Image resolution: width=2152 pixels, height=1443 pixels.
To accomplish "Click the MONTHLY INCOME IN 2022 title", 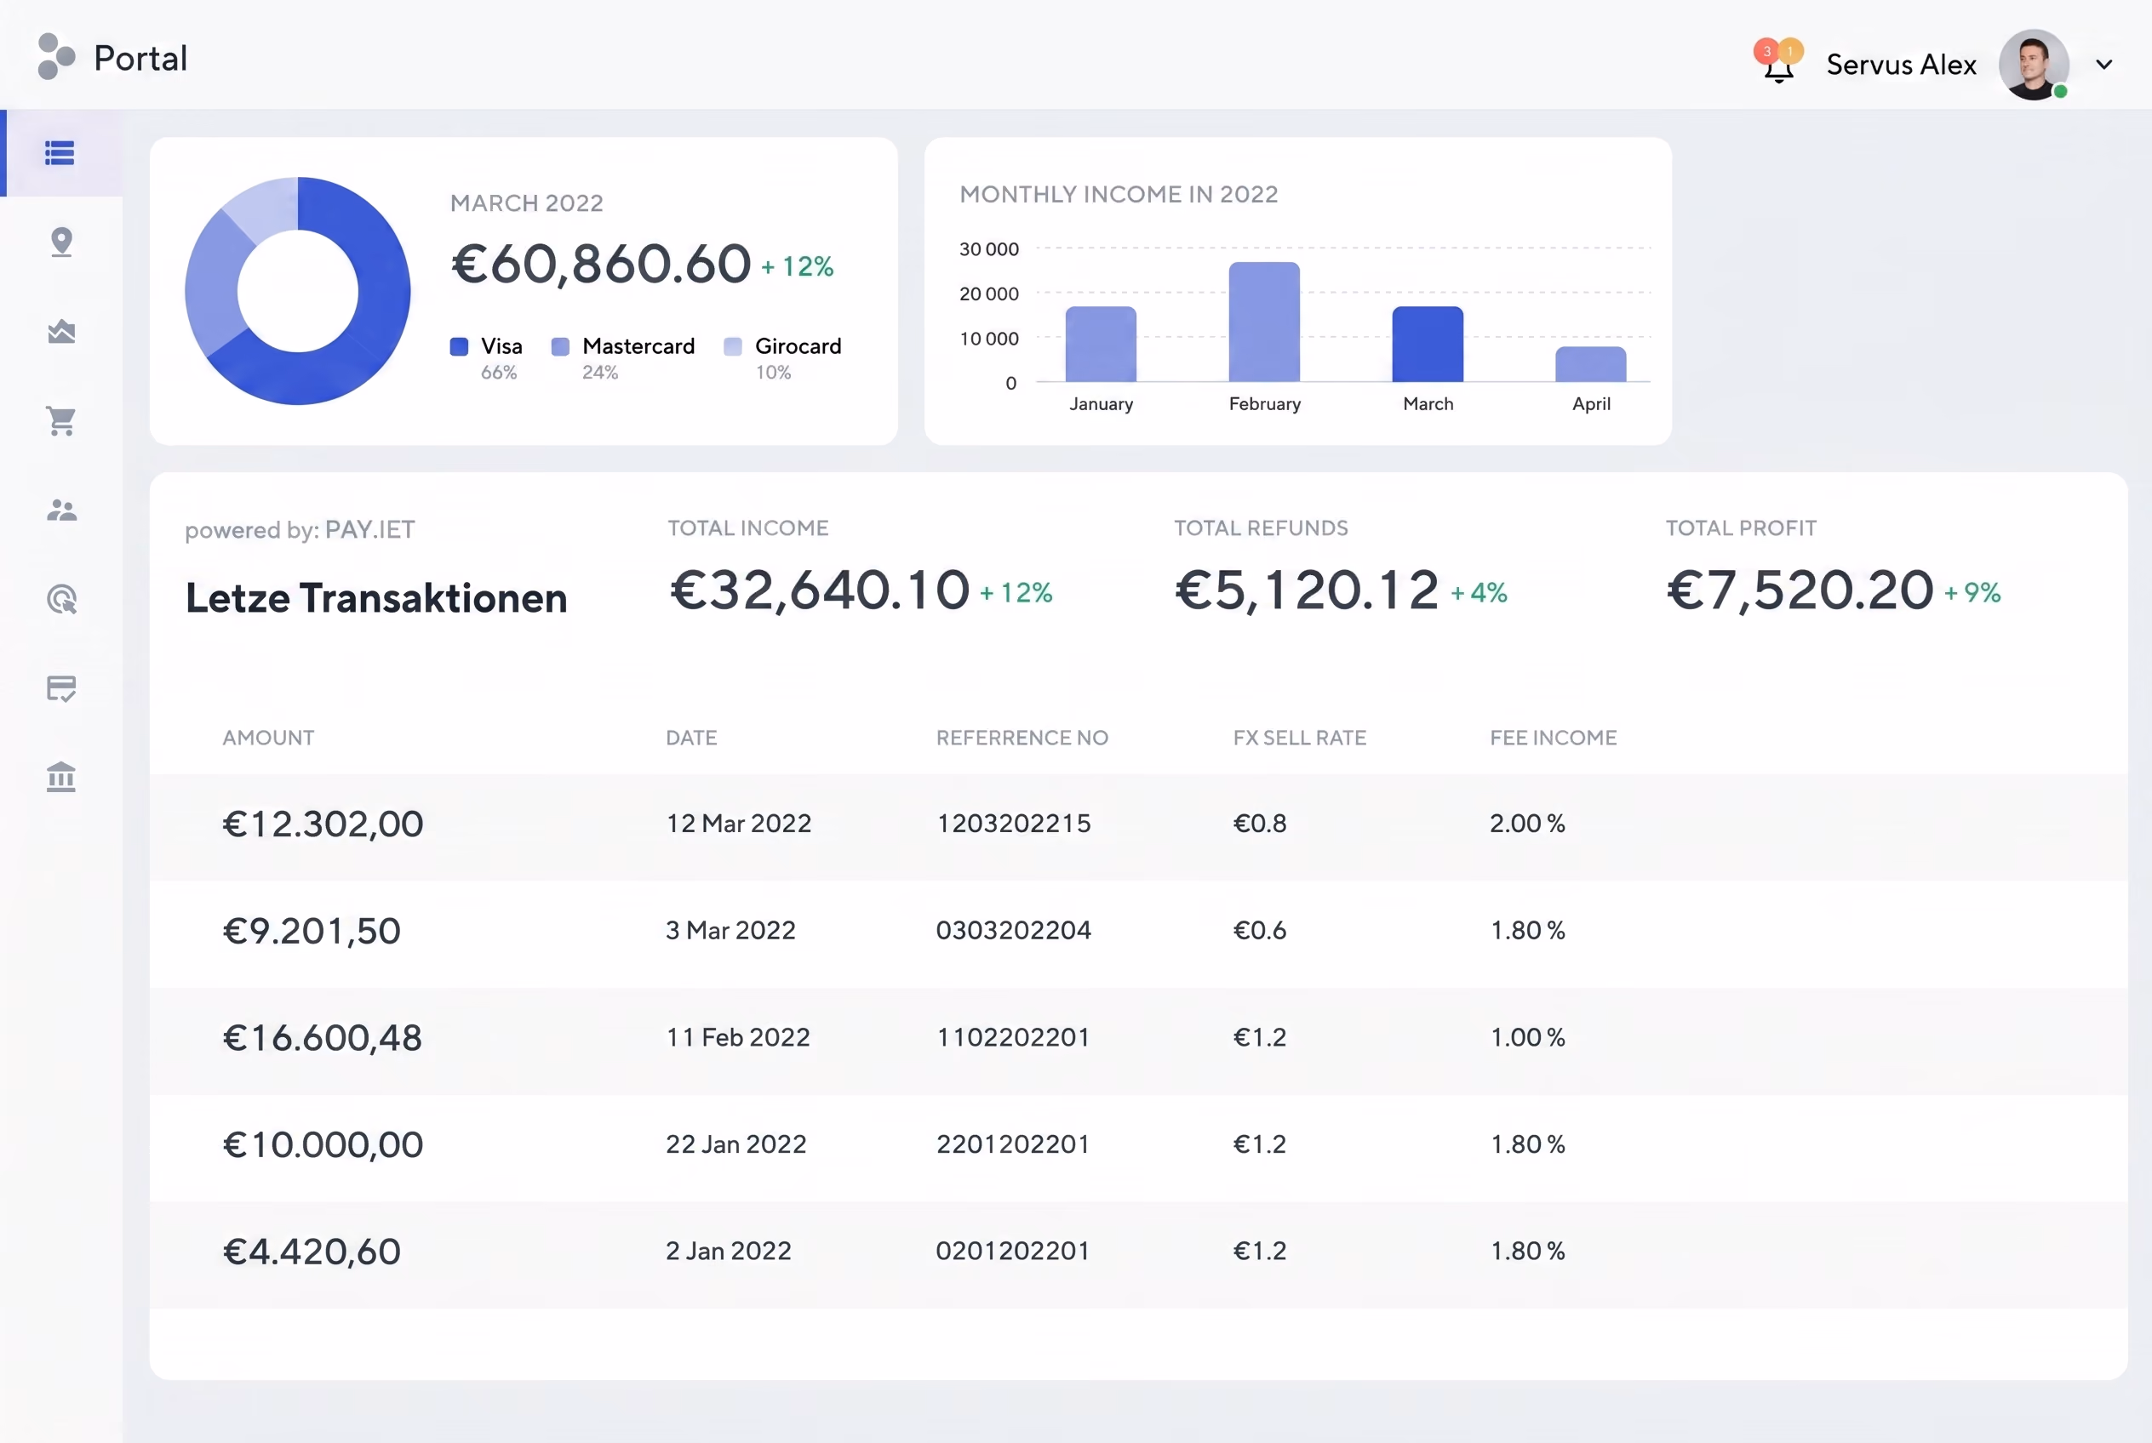I will coord(1119,194).
